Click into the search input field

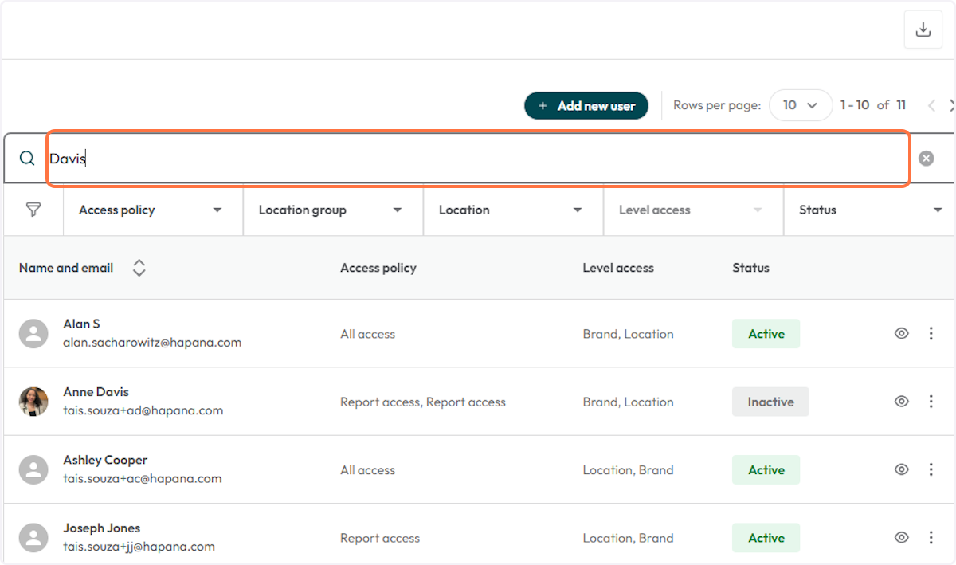(x=478, y=159)
